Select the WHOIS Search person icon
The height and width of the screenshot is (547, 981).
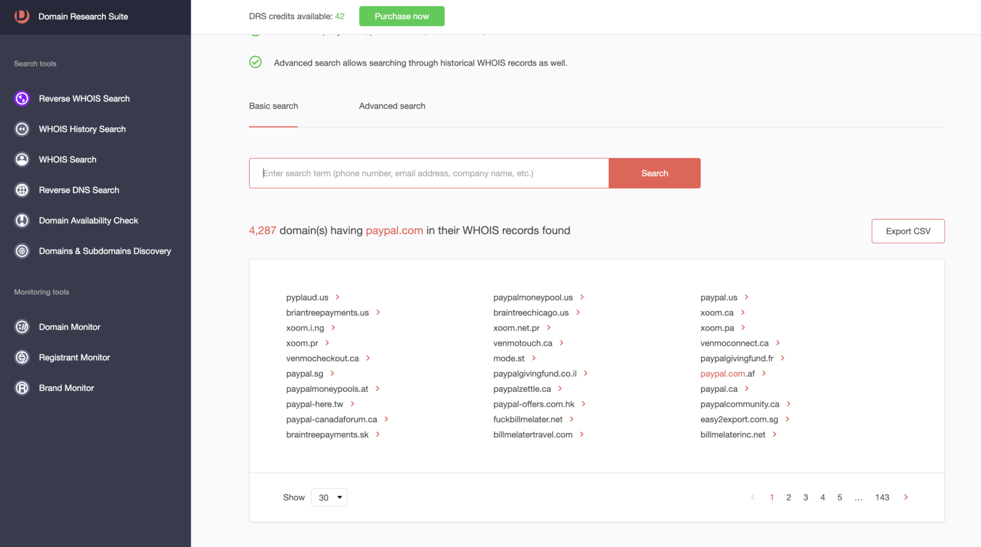22,159
